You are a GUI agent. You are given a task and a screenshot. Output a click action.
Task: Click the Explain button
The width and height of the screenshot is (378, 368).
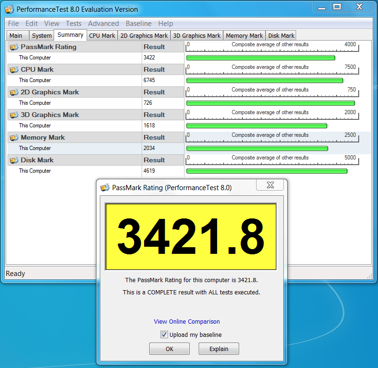(x=218, y=349)
